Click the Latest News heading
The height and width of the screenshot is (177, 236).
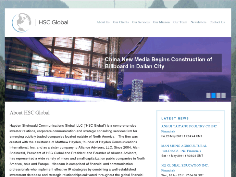(x=175, y=119)
